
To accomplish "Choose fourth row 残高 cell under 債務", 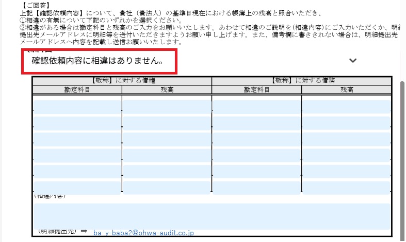I will pyautogui.click(x=346, y=155).
